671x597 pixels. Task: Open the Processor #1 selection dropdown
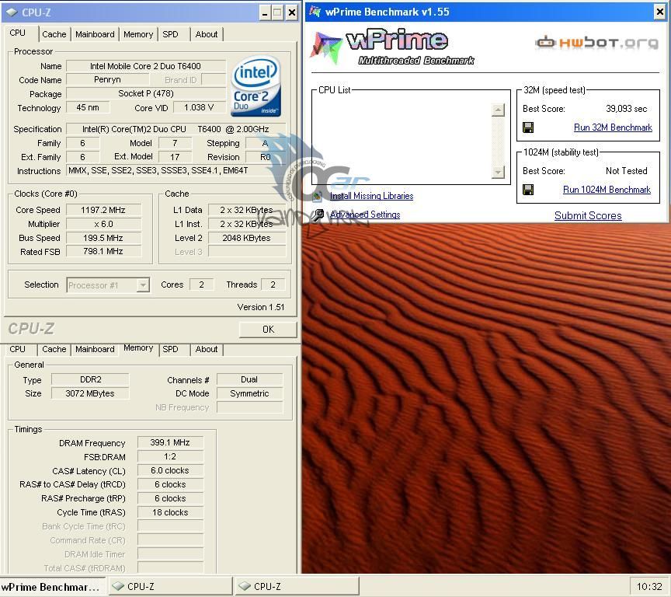tap(144, 285)
